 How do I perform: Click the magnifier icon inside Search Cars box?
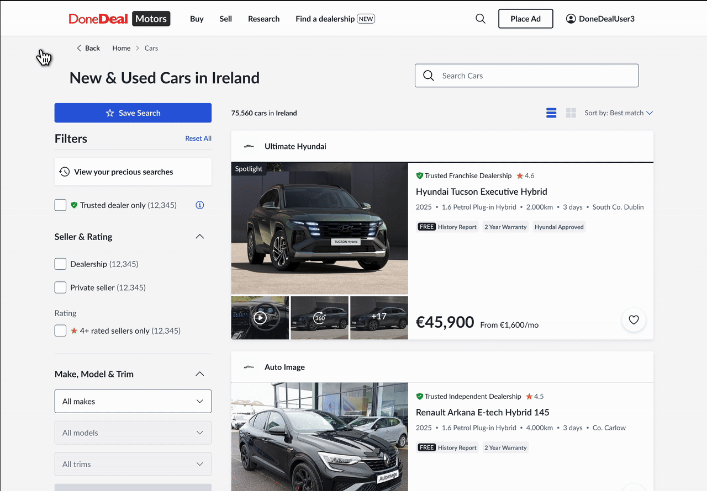[429, 76]
